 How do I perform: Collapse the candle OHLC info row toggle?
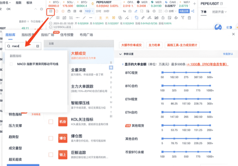coord(51,23)
